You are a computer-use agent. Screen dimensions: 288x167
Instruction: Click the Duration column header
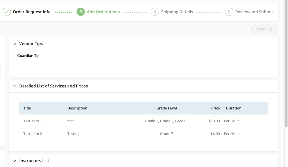pyautogui.click(x=234, y=108)
